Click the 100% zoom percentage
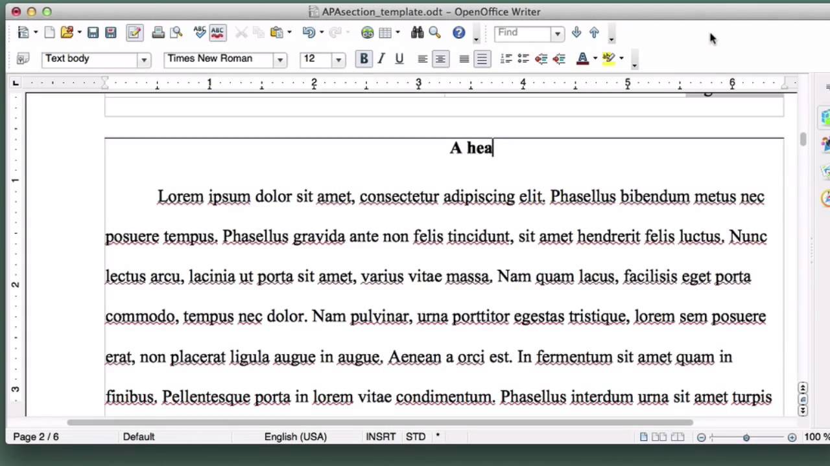This screenshot has height=466, width=830. pos(816,437)
